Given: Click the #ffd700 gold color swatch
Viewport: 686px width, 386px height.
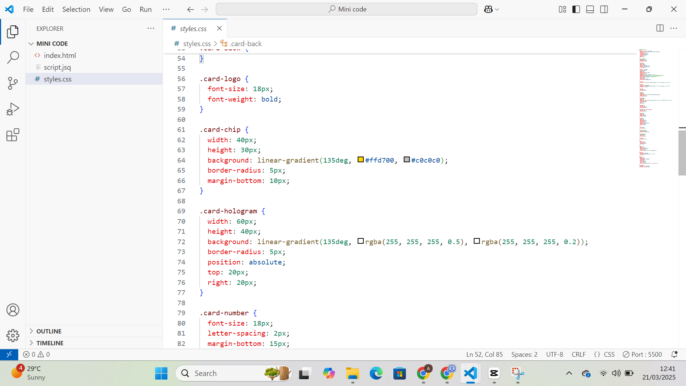Looking at the screenshot, I should [x=361, y=160].
